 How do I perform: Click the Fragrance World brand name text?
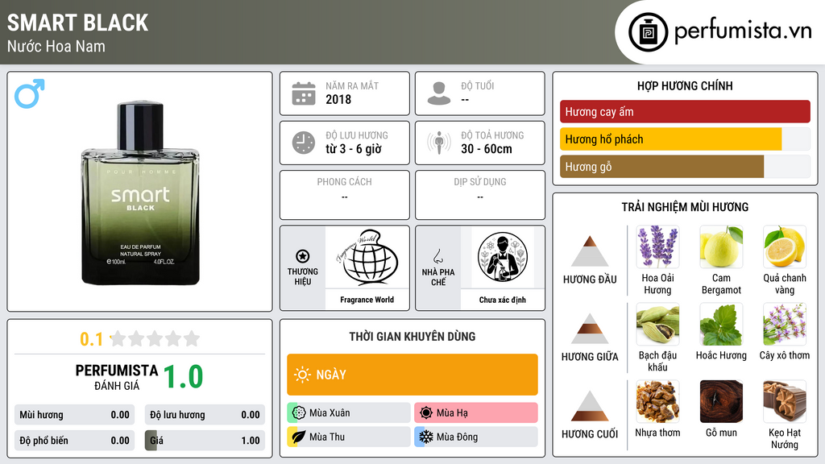click(x=367, y=300)
